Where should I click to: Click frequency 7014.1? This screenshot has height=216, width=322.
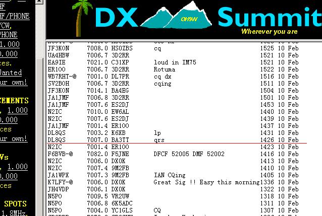click(97, 91)
